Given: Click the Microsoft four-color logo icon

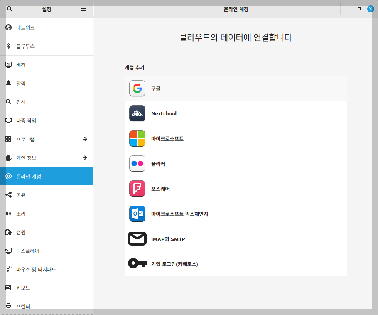Looking at the screenshot, I should [137, 138].
